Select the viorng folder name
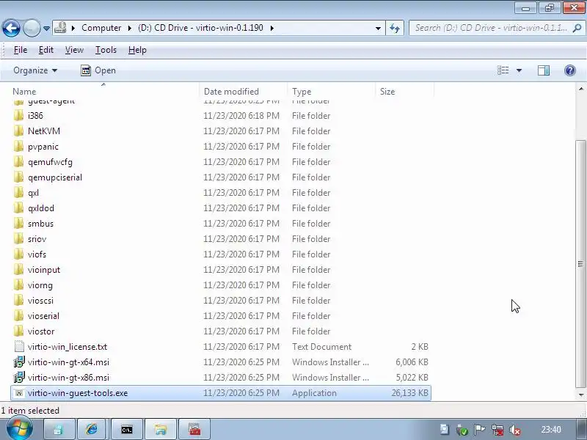This screenshot has width=587, height=440. pyautogui.click(x=40, y=285)
